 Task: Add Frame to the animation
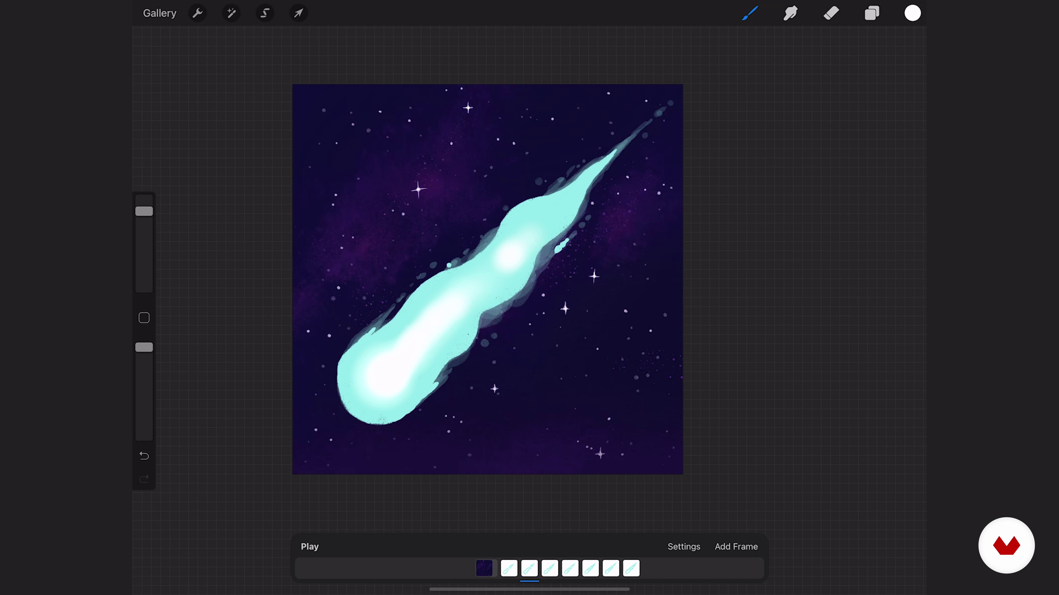pyautogui.click(x=736, y=547)
